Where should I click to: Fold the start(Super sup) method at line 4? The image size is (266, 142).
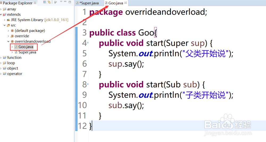coord(88,43)
